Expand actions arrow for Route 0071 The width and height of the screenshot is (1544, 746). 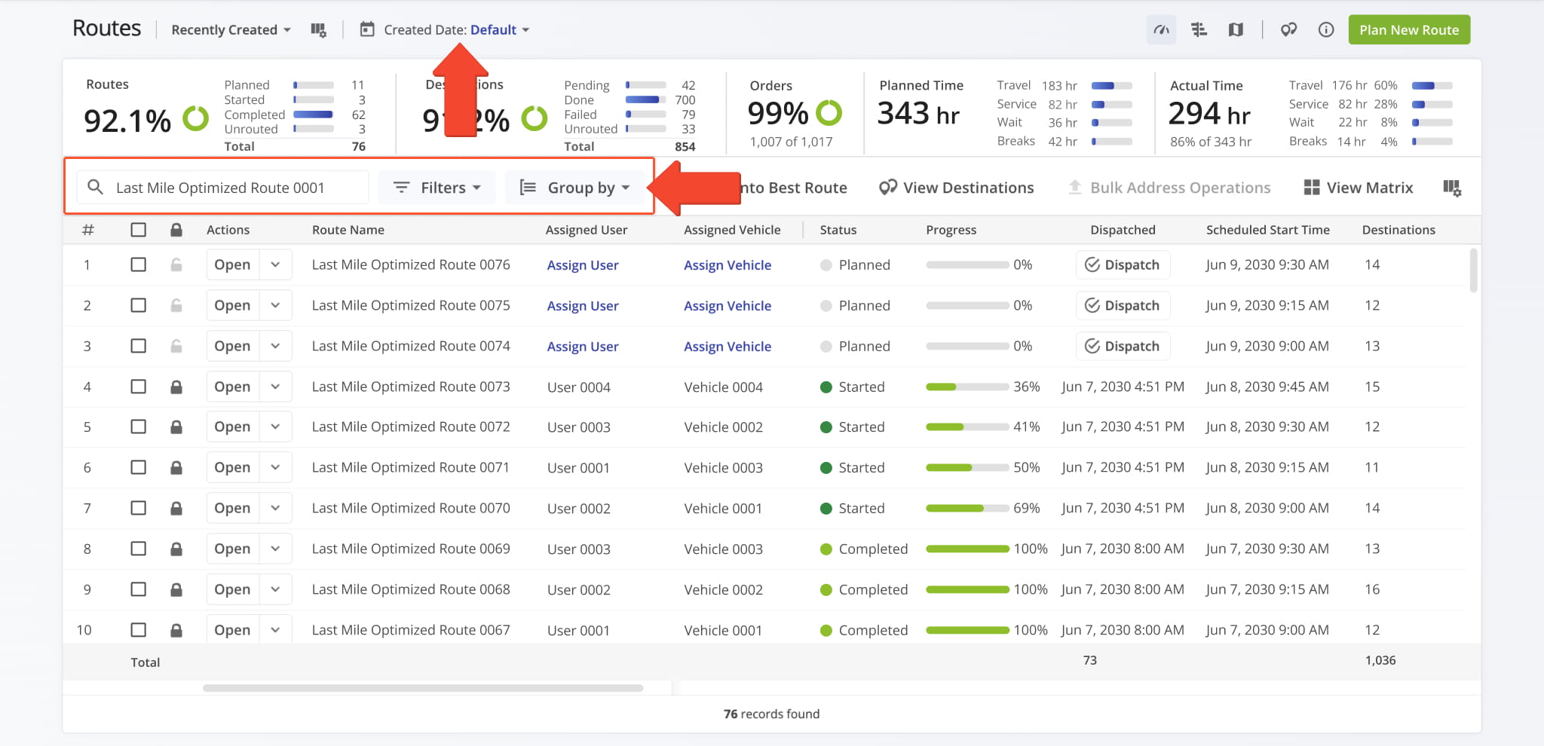(x=275, y=467)
